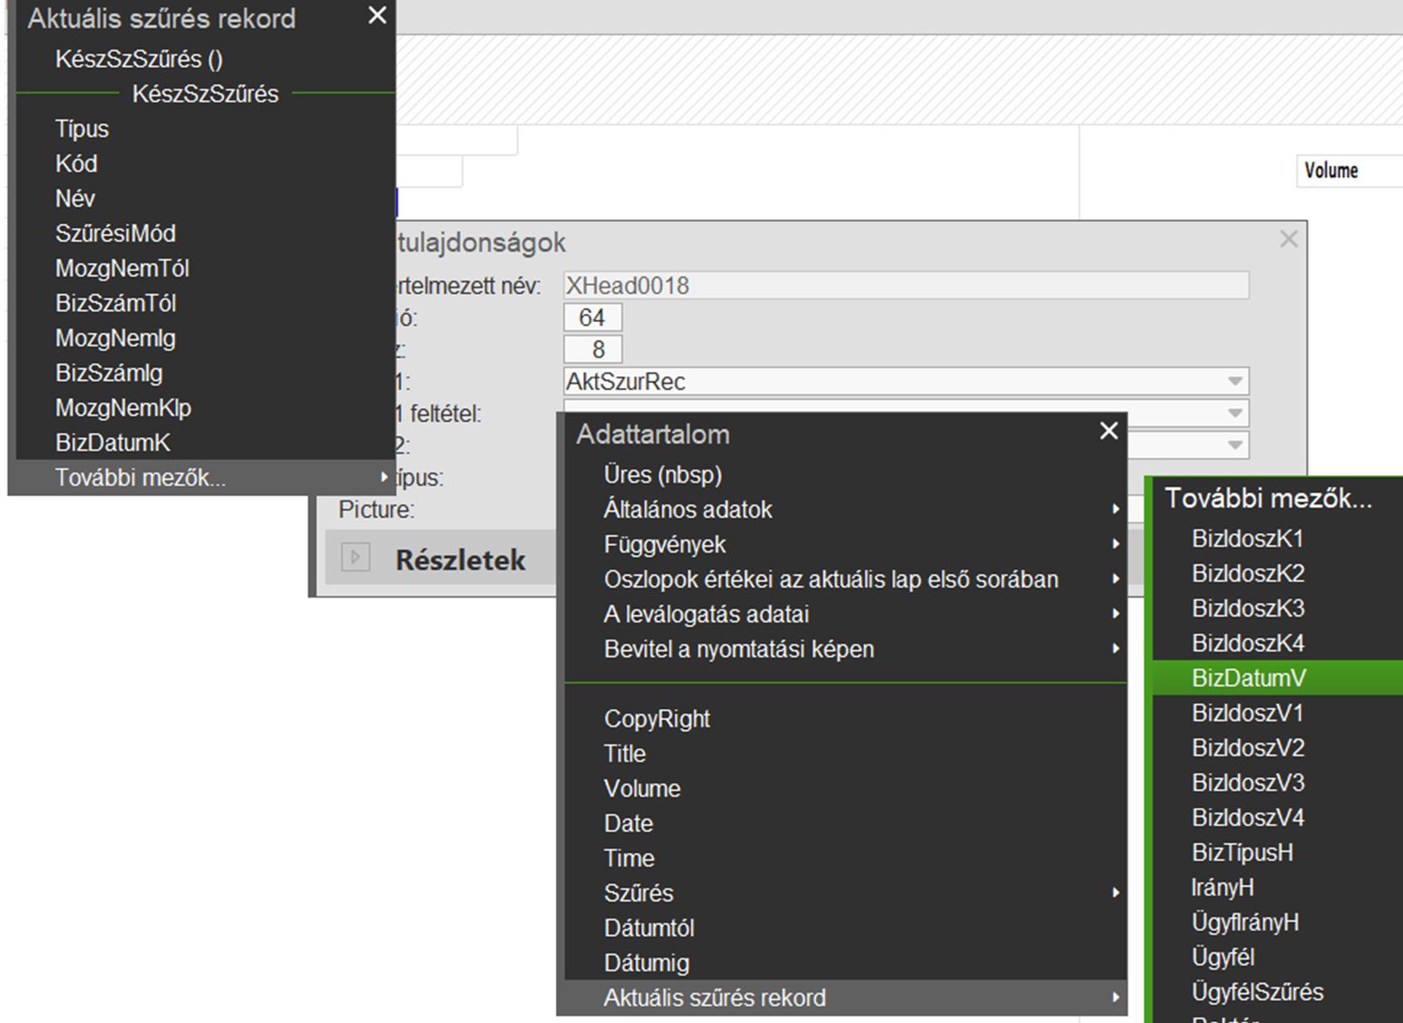Screen dimensions: 1403x1023
Task: Click the További mezők... item in left panel
Action: 141,478
